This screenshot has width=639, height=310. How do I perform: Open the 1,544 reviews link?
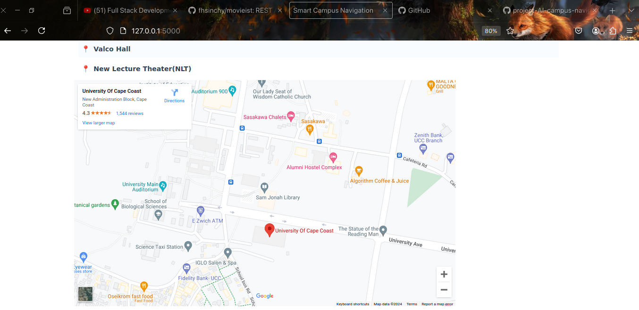(x=130, y=114)
